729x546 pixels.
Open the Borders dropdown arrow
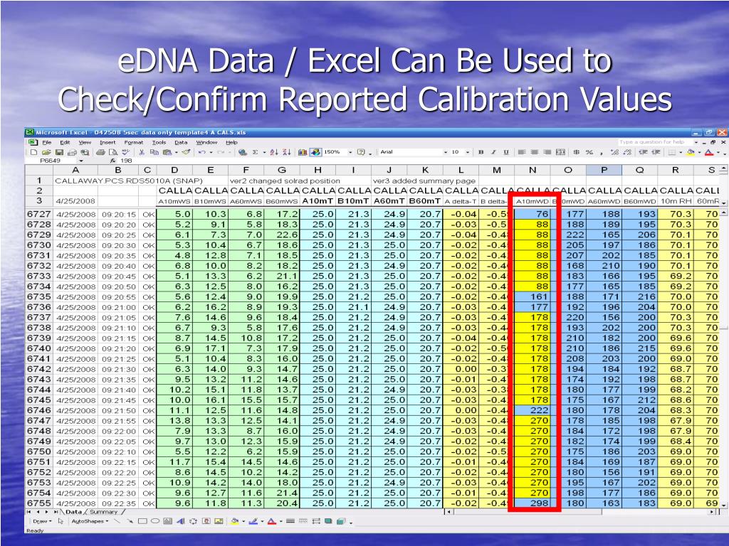[681, 152]
